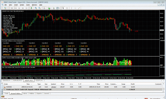Sort by first Time column header
Screen dimensions: 166x99
pos(28,84)
